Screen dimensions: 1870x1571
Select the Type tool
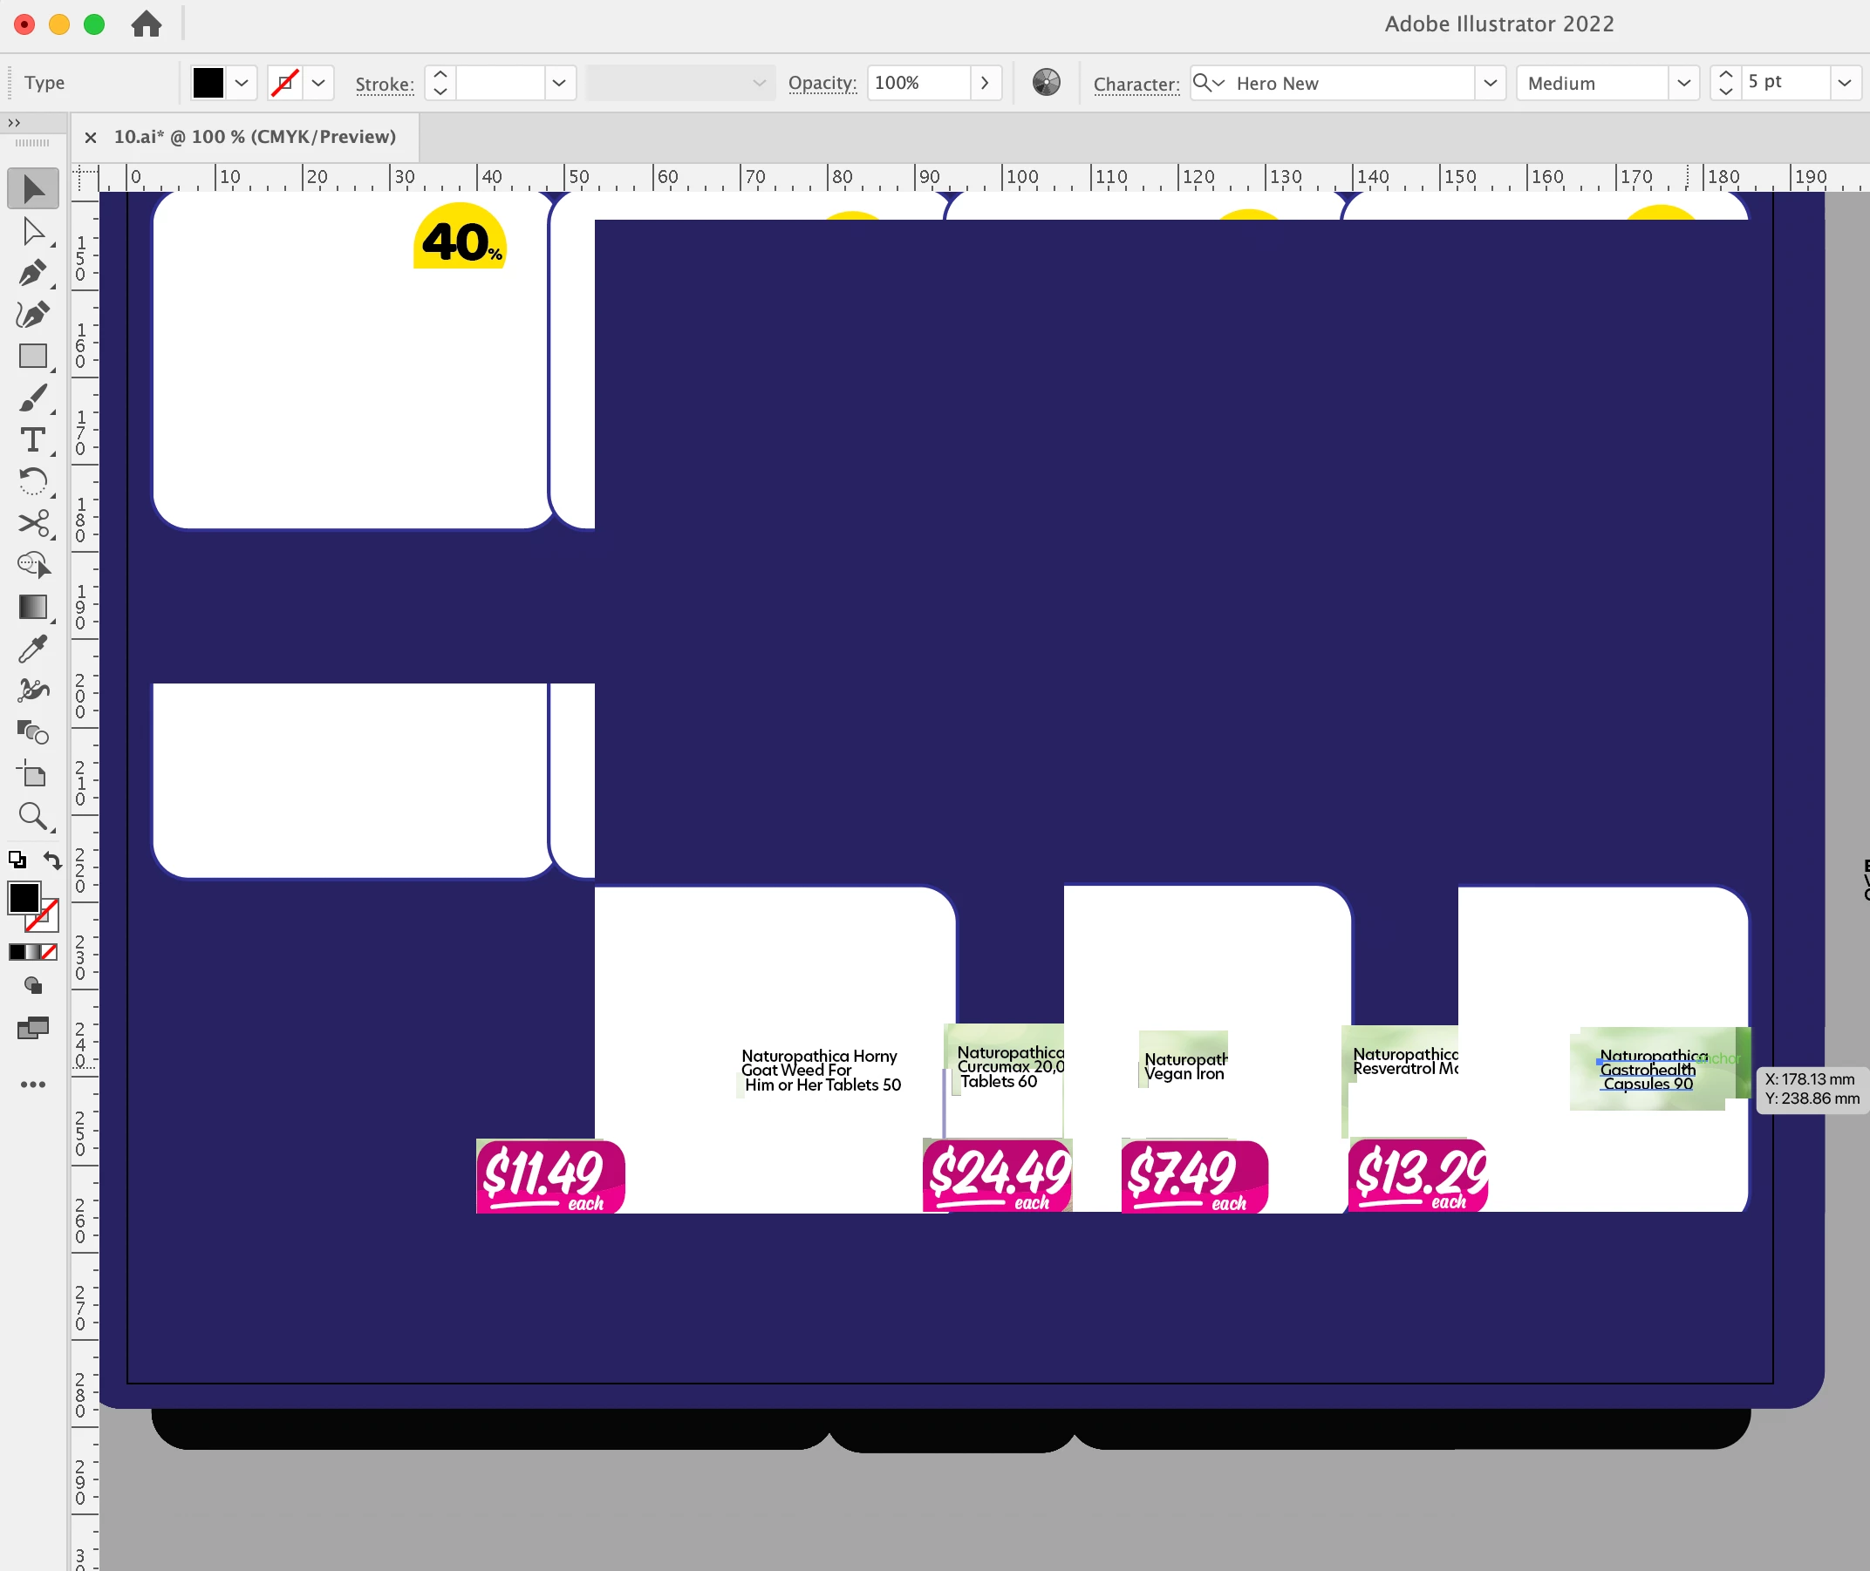pos(33,440)
